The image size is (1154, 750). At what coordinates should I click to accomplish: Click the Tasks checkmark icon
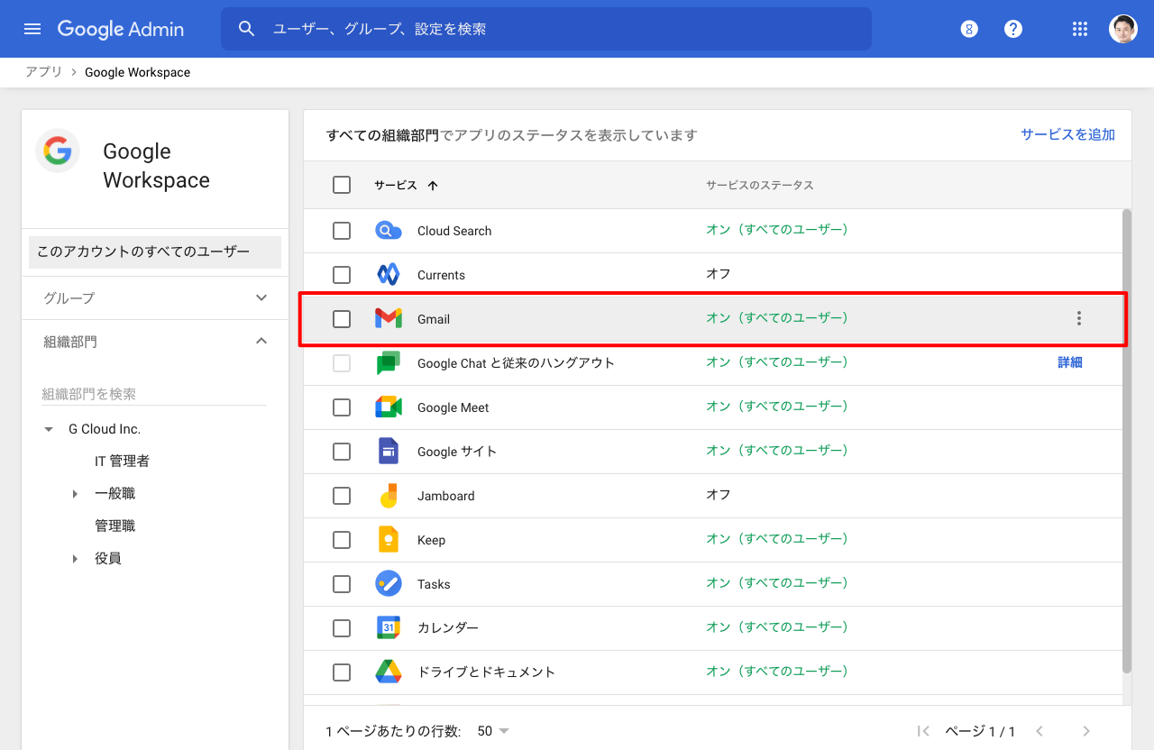388,583
